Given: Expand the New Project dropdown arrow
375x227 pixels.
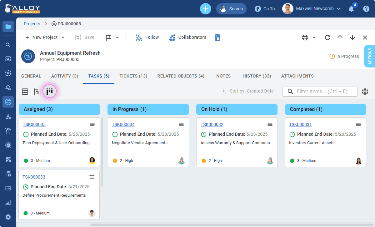Looking at the screenshot, I should point(63,38).
